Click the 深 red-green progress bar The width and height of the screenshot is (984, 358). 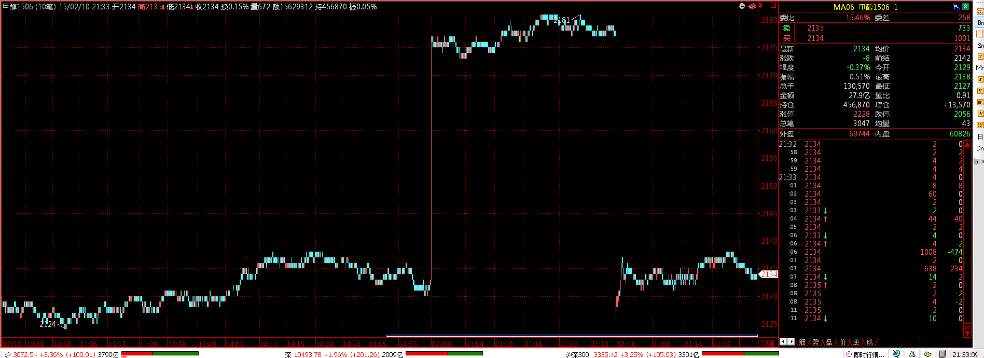point(444,353)
